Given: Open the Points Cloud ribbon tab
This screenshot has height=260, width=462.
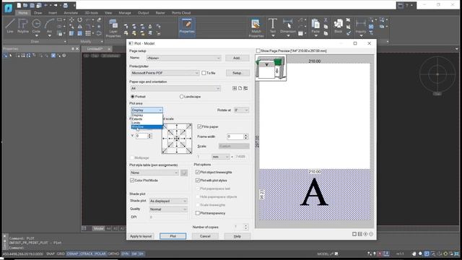Looking at the screenshot, I should pyautogui.click(x=181, y=13).
